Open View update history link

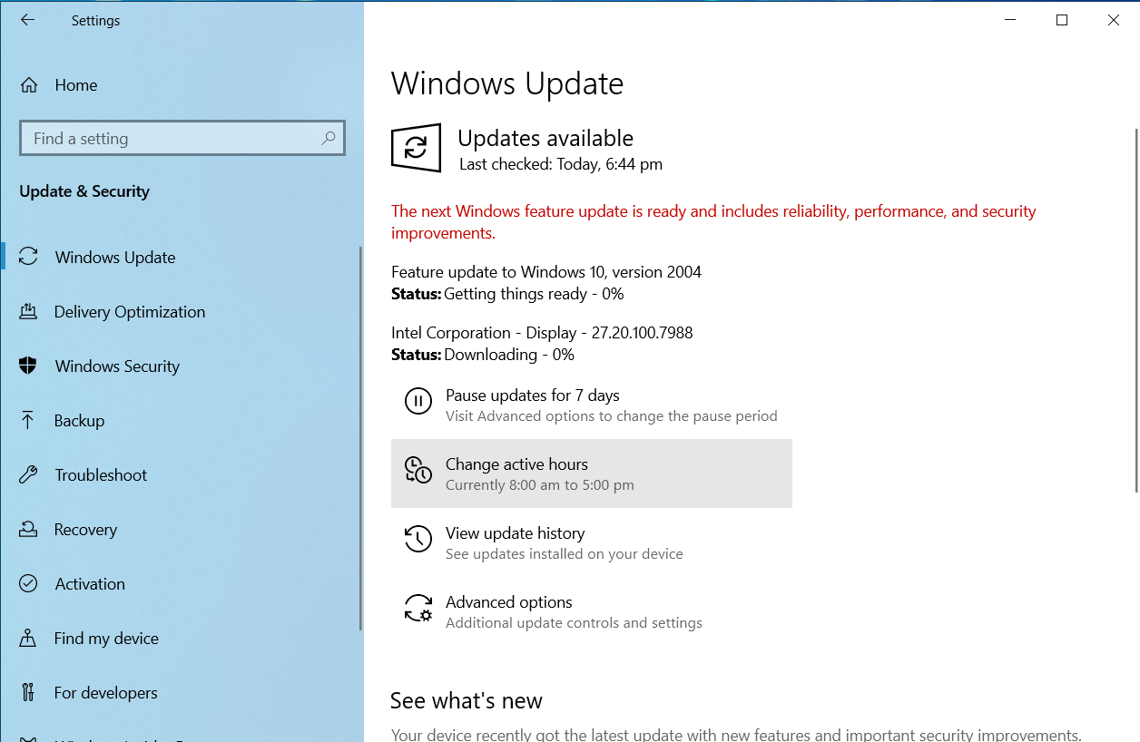(515, 533)
